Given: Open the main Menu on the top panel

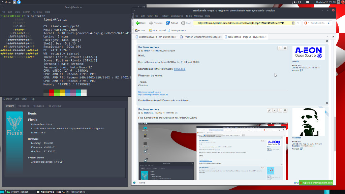Looking at the screenshot, I should [x=6, y=2].
